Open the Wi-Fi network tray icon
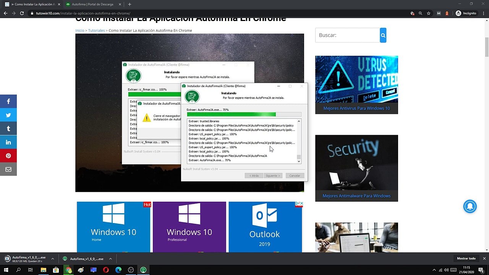 point(440,270)
